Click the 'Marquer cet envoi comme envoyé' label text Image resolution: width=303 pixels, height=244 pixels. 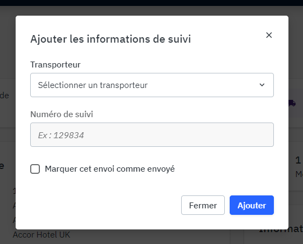(x=110, y=169)
